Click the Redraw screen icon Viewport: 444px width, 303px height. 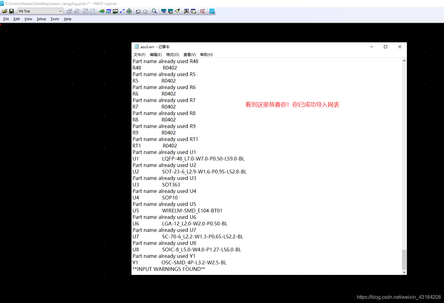pos(170,11)
